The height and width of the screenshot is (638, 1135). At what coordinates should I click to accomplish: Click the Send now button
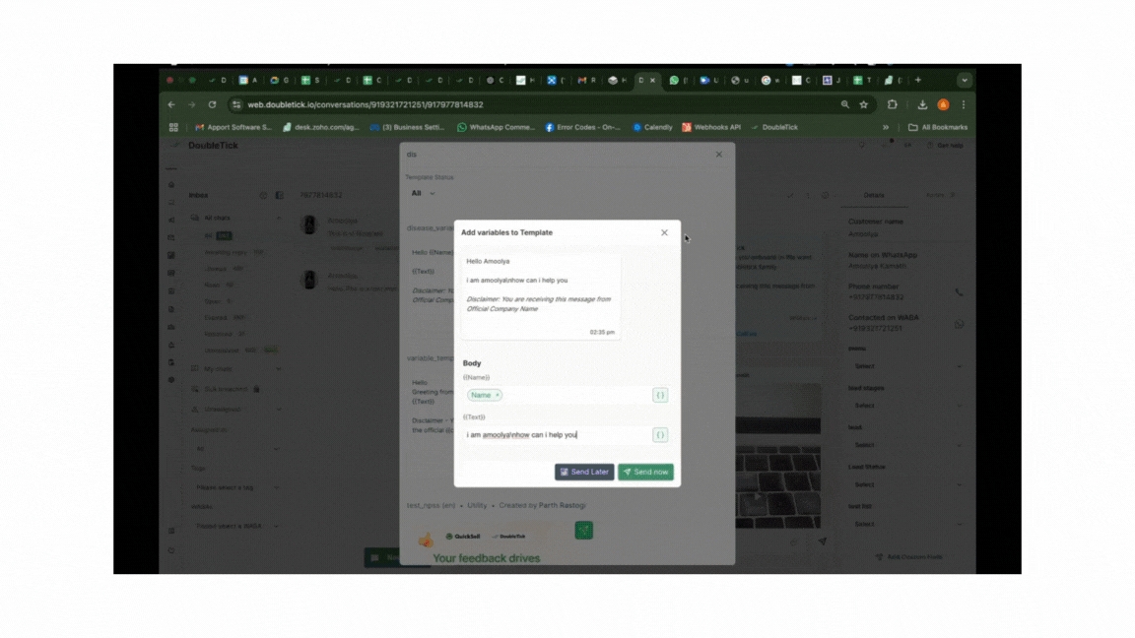(x=645, y=472)
